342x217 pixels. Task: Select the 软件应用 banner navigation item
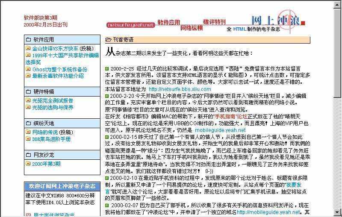pyautogui.click(x=169, y=22)
